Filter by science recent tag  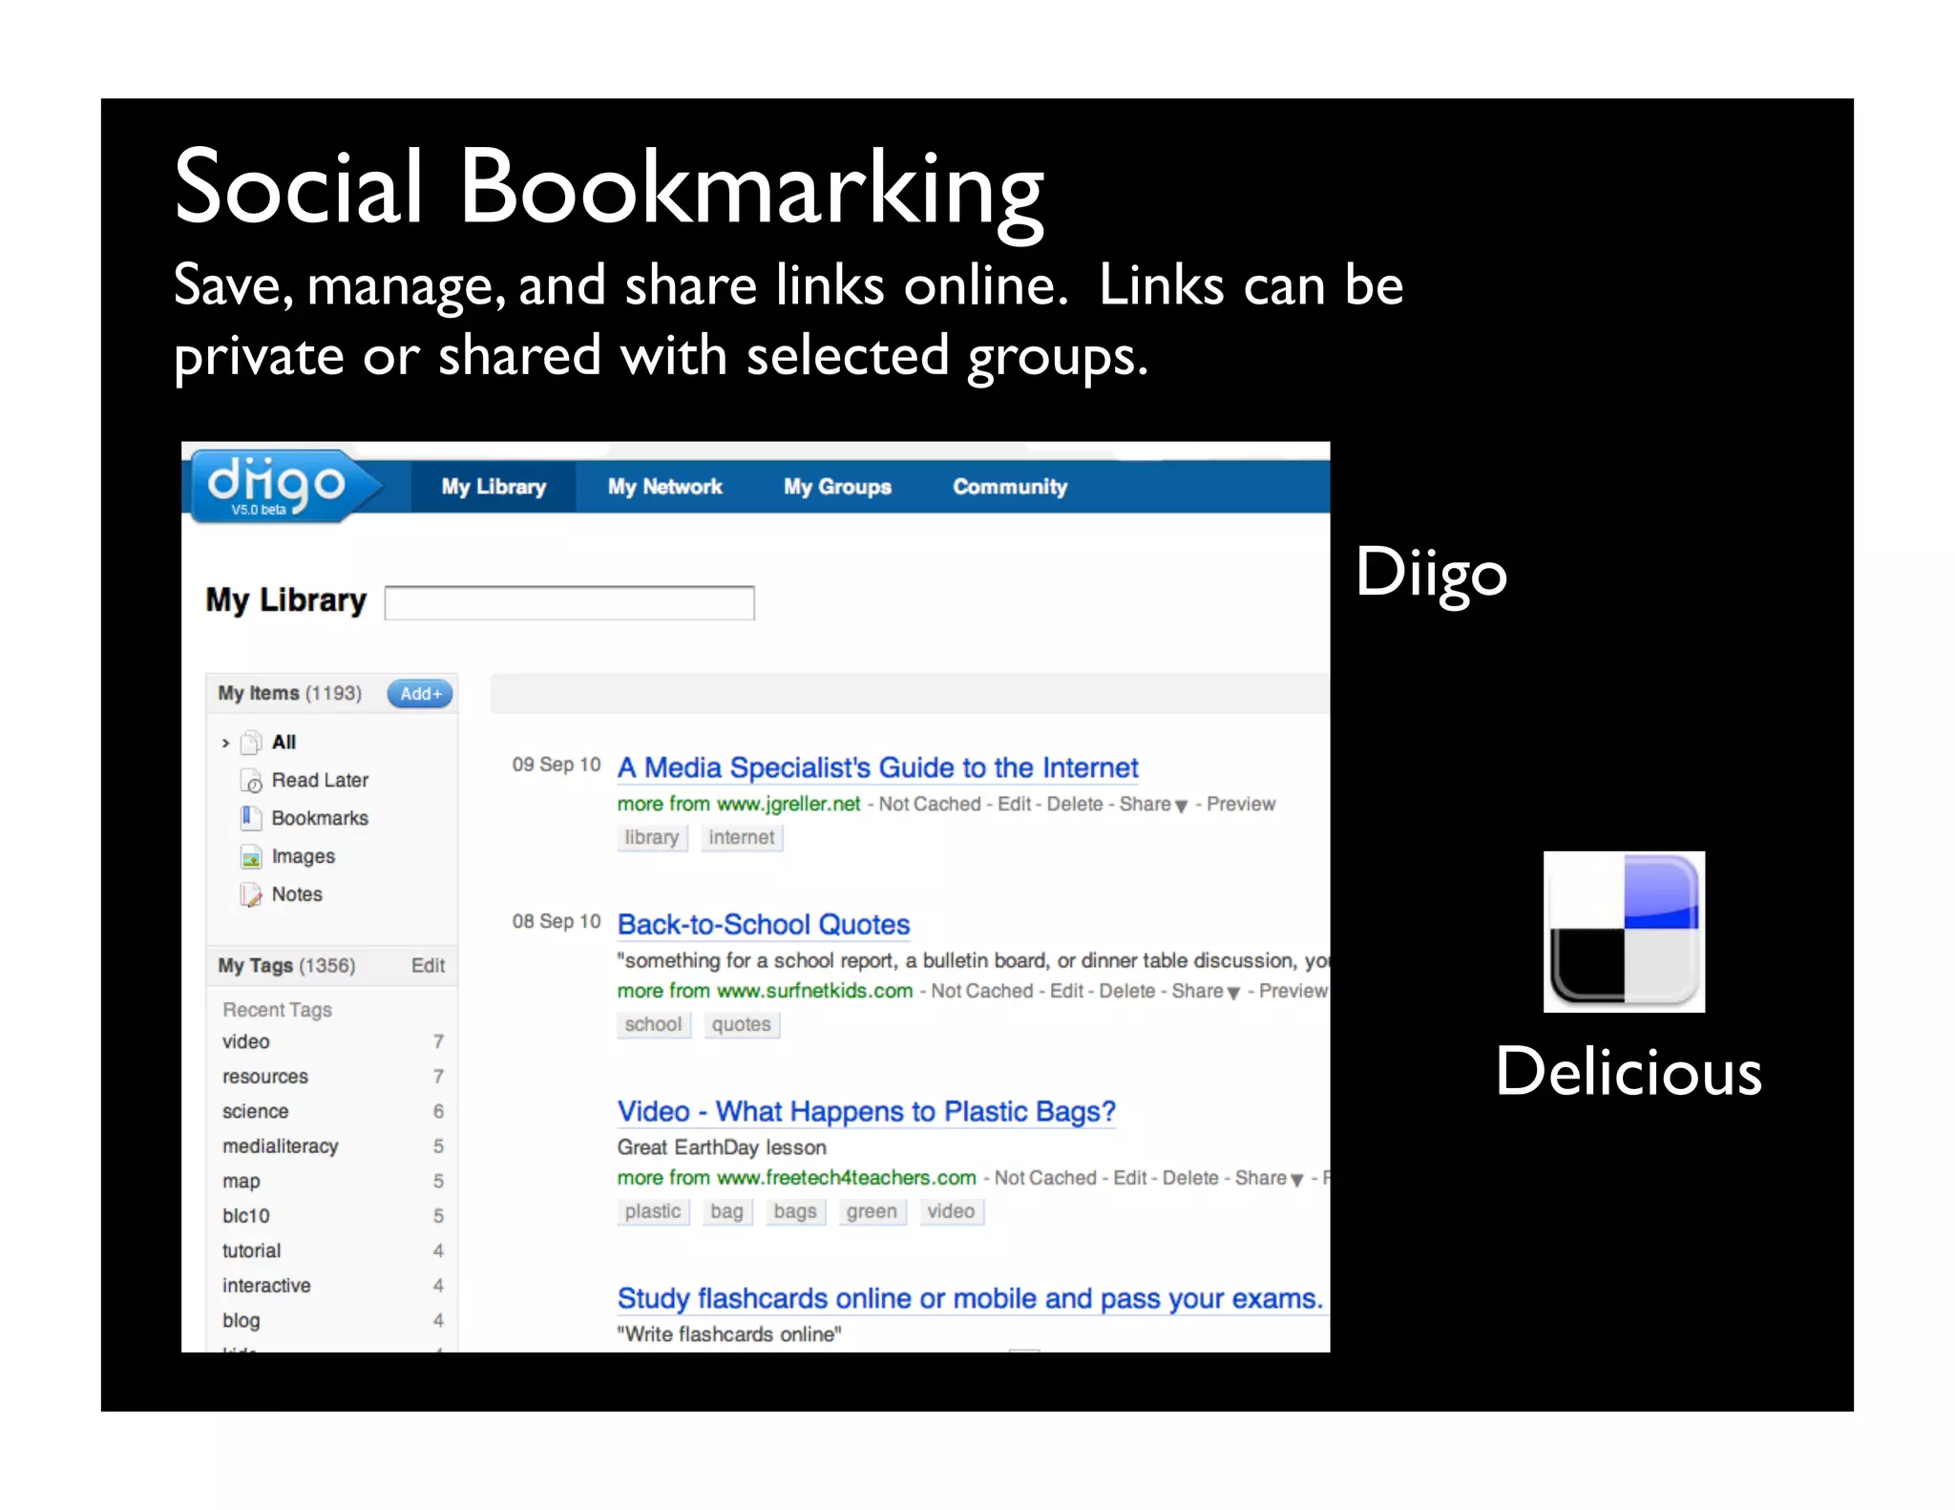tap(255, 1112)
